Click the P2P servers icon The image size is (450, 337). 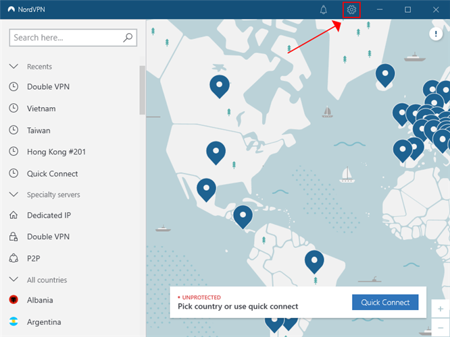point(14,258)
